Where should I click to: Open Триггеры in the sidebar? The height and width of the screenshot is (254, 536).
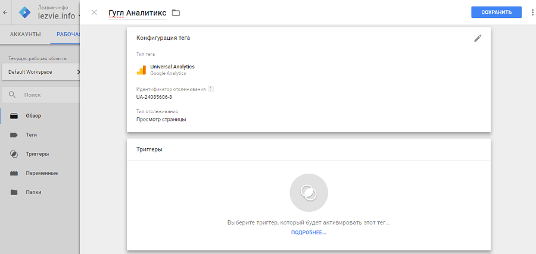point(36,154)
